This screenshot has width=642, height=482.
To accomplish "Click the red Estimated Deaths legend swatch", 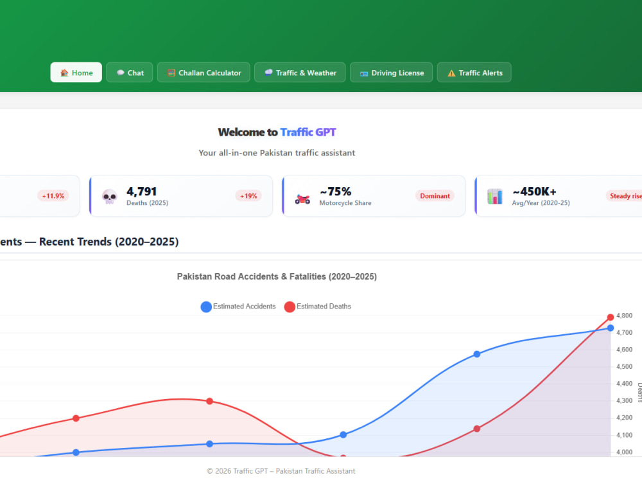I will [290, 307].
